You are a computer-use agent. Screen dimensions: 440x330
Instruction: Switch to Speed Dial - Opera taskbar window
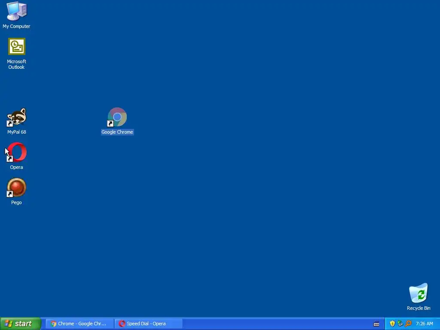point(148,324)
